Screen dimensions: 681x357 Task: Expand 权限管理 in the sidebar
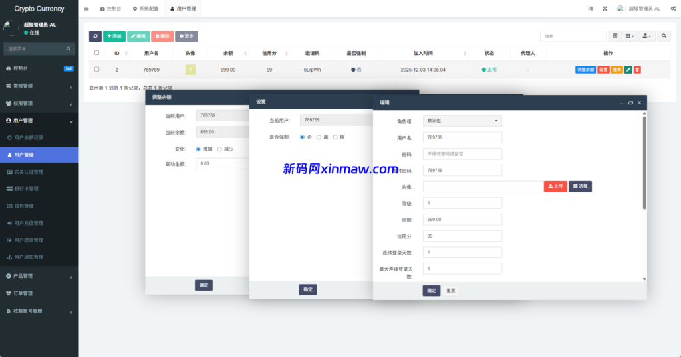[39, 103]
